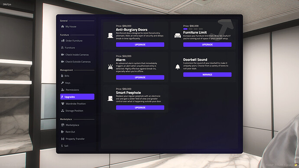Click the Smart Peephole $80,000 price
Viewport: 299px width, 168px height.
point(123,89)
